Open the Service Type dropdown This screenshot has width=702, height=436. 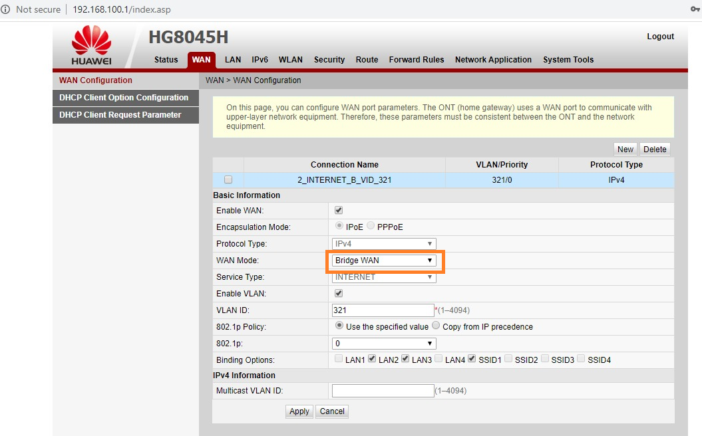coord(384,277)
